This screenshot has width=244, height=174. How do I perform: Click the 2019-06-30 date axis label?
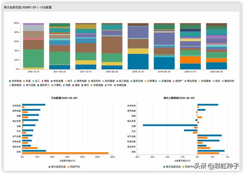pos(164,72)
